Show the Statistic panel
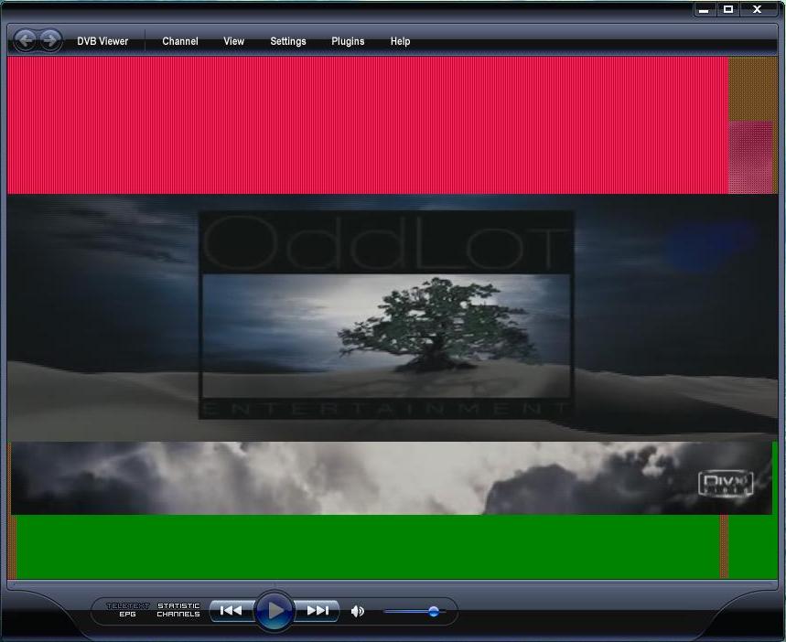Screen dimensions: 786x642 [x=178, y=606]
